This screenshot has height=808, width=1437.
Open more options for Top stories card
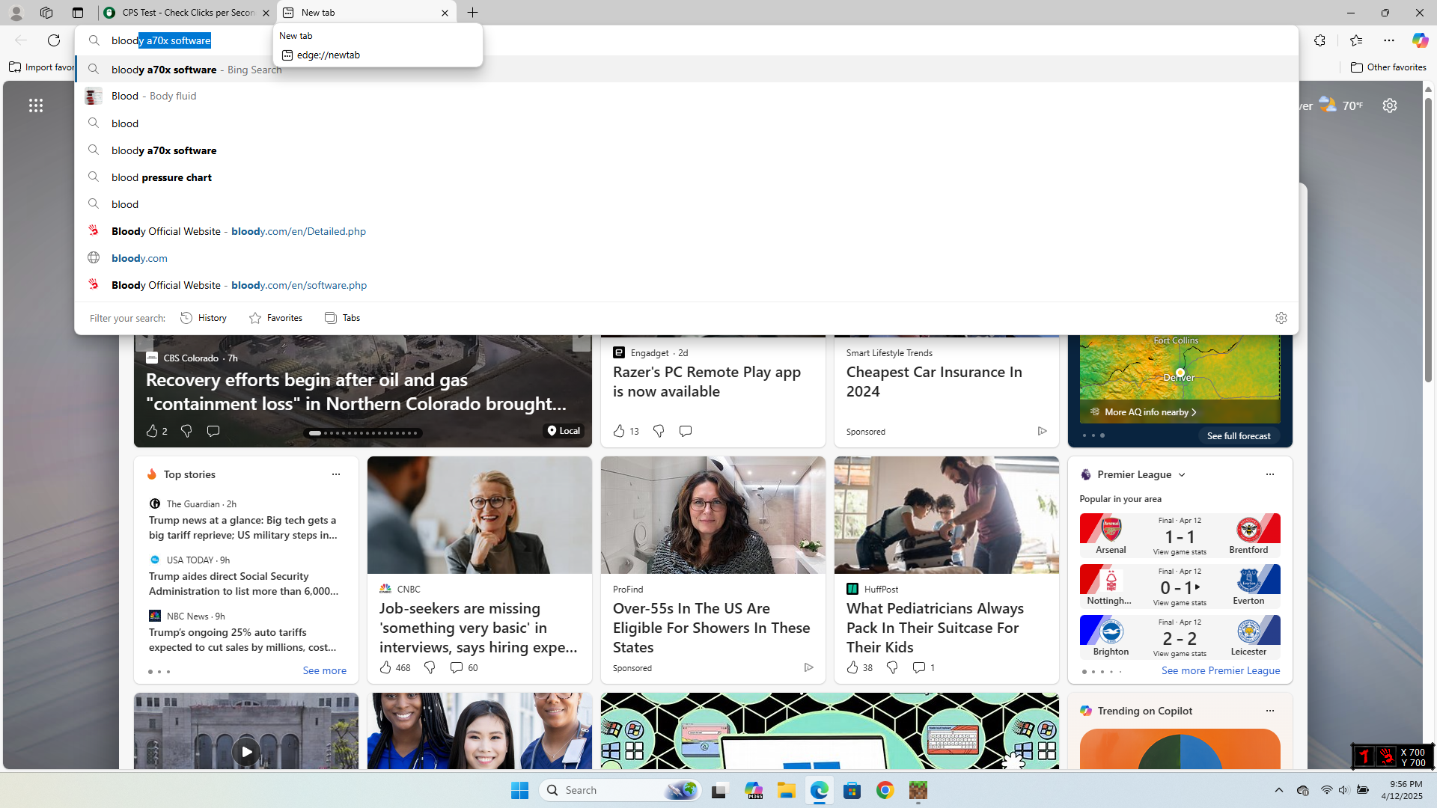click(336, 474)
